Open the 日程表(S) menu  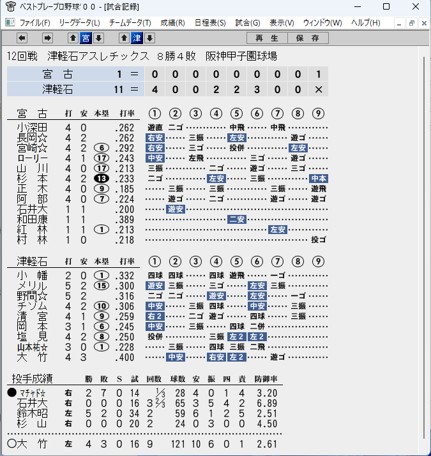(210, 23)
